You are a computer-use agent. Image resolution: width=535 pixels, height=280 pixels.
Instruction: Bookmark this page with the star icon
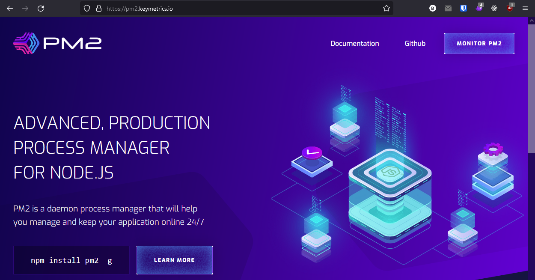pos(386,8)
